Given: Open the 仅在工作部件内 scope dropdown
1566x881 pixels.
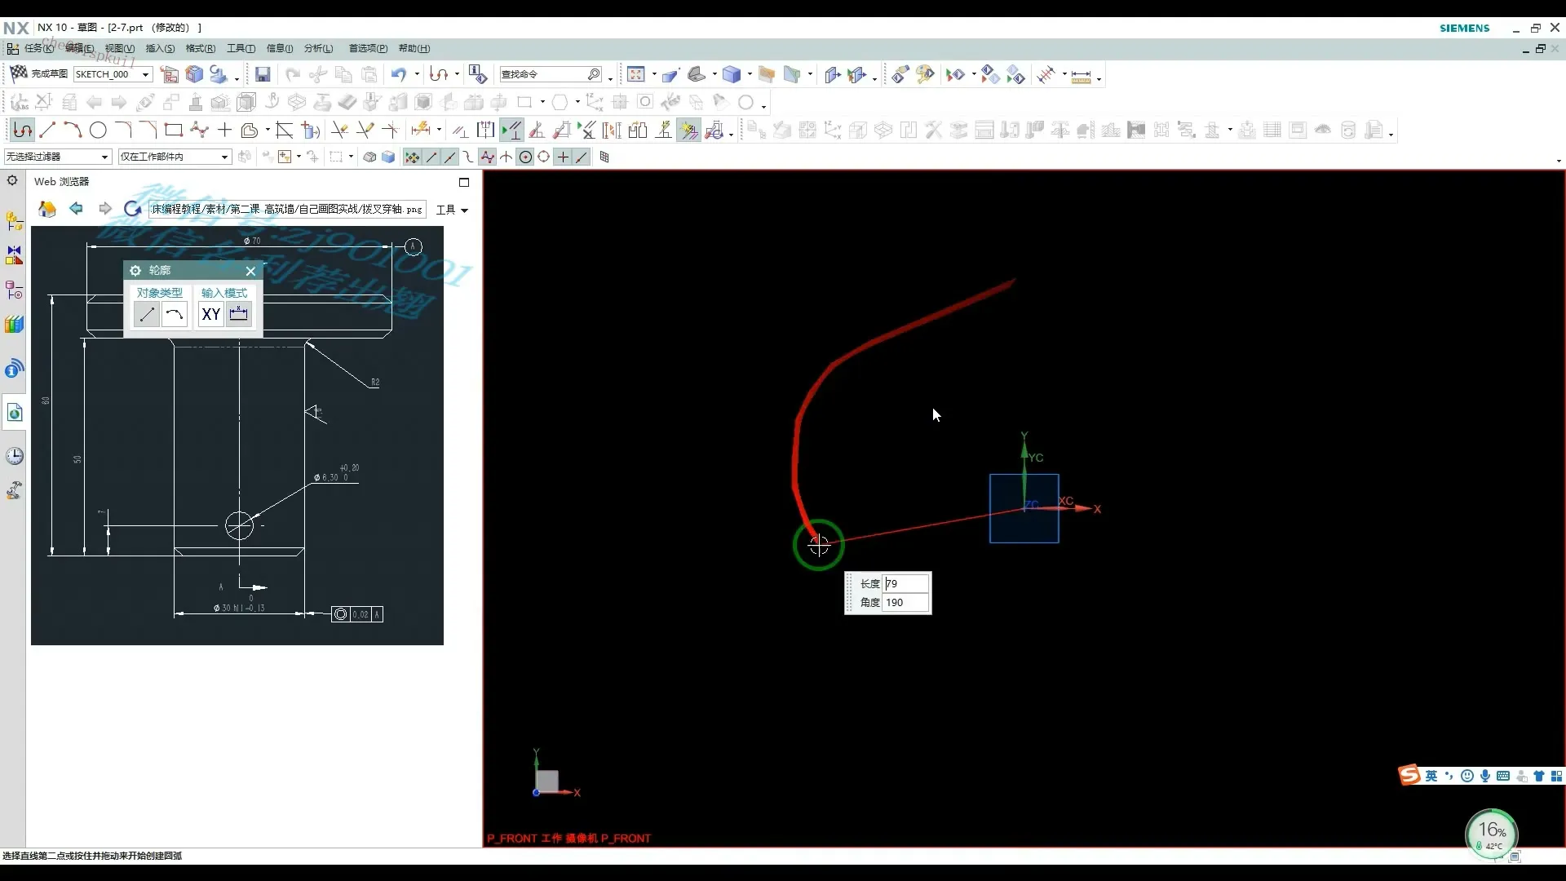Looking at the screenshot, I should pyautogui.click(x=224, y=157).
